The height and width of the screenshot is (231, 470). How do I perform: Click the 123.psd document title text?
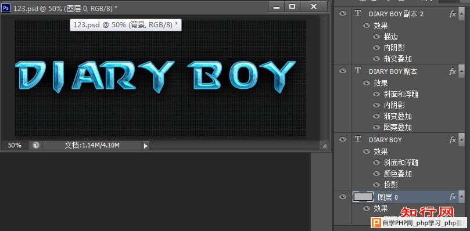(x=65, y=8)
